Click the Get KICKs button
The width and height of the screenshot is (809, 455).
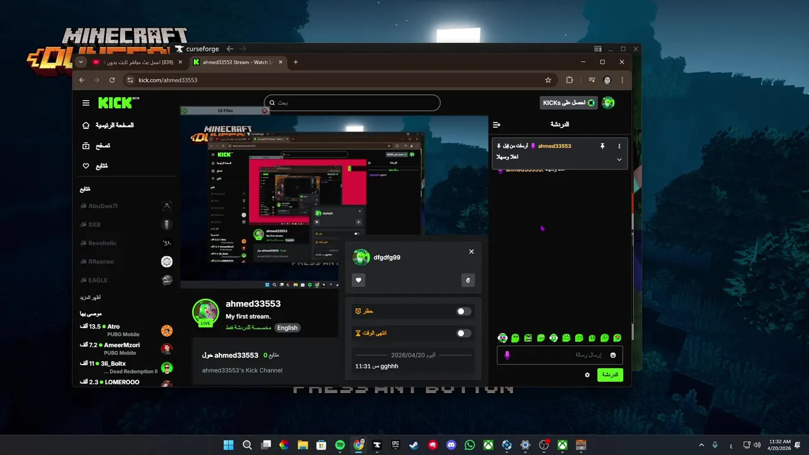point(569,102)
